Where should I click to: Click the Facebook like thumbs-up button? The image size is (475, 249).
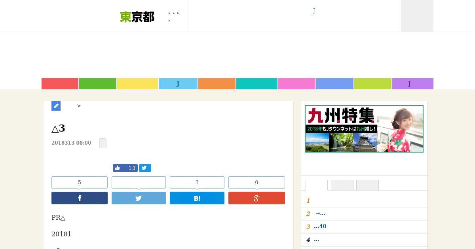click(125, 168)
